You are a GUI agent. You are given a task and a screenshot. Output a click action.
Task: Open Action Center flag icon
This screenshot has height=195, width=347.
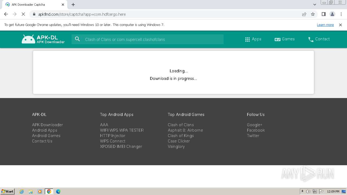(x=321, y=191)
